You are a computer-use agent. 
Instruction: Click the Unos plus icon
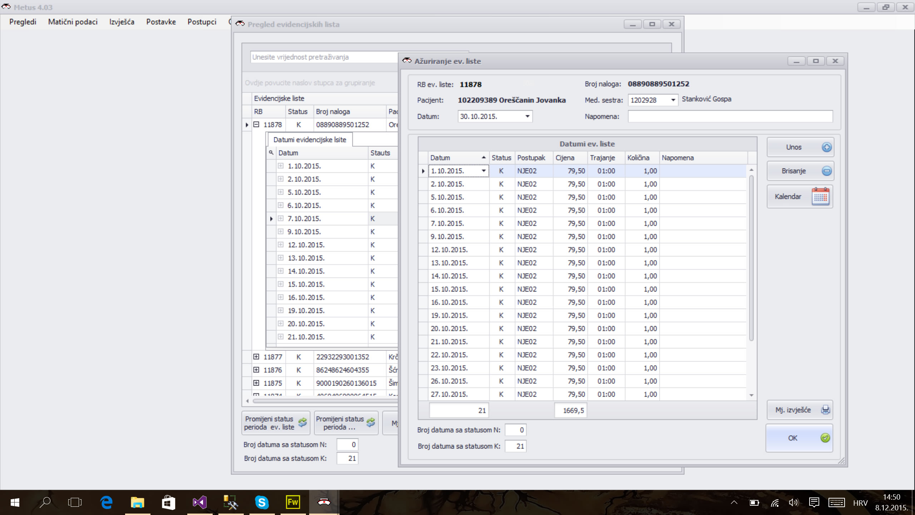tap(826, 147)
